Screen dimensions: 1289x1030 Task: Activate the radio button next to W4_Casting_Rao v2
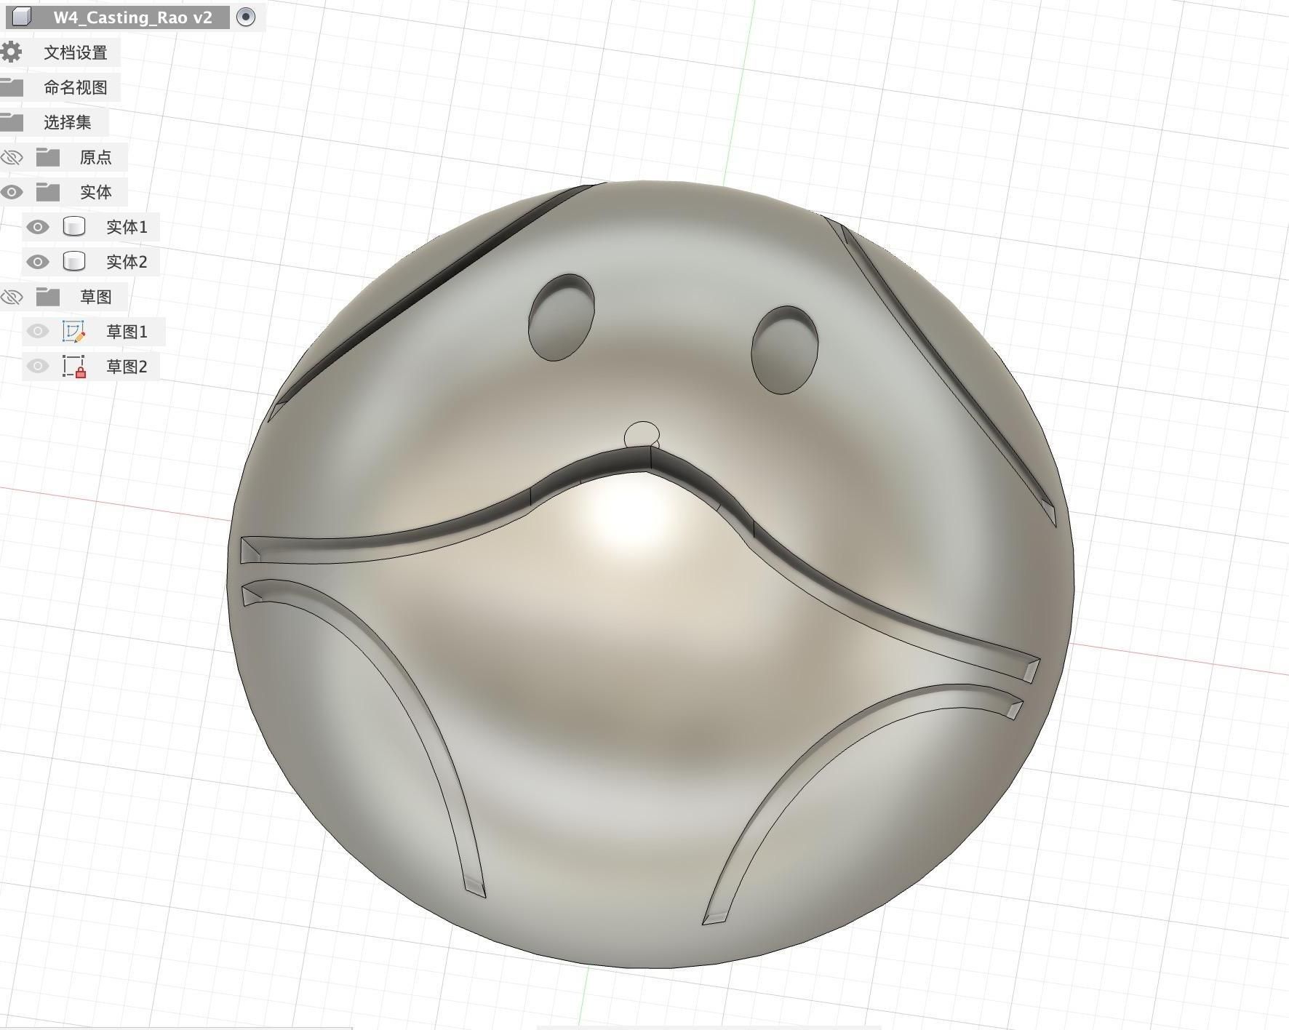click(247, 17)
